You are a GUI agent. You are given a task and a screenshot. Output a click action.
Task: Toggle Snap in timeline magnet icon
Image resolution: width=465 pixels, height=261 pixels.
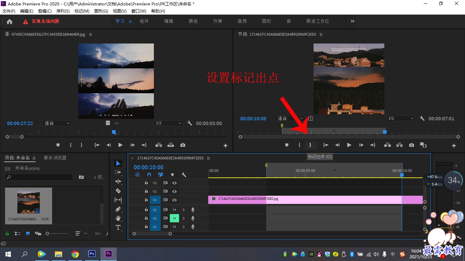(x=149, y=175)
